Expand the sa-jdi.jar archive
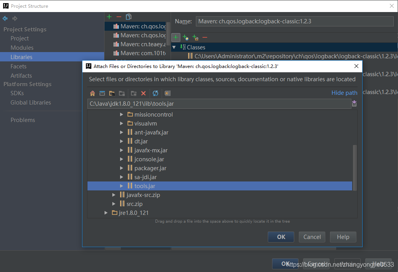This screenshot has height=272, width=398. [122, 177]
